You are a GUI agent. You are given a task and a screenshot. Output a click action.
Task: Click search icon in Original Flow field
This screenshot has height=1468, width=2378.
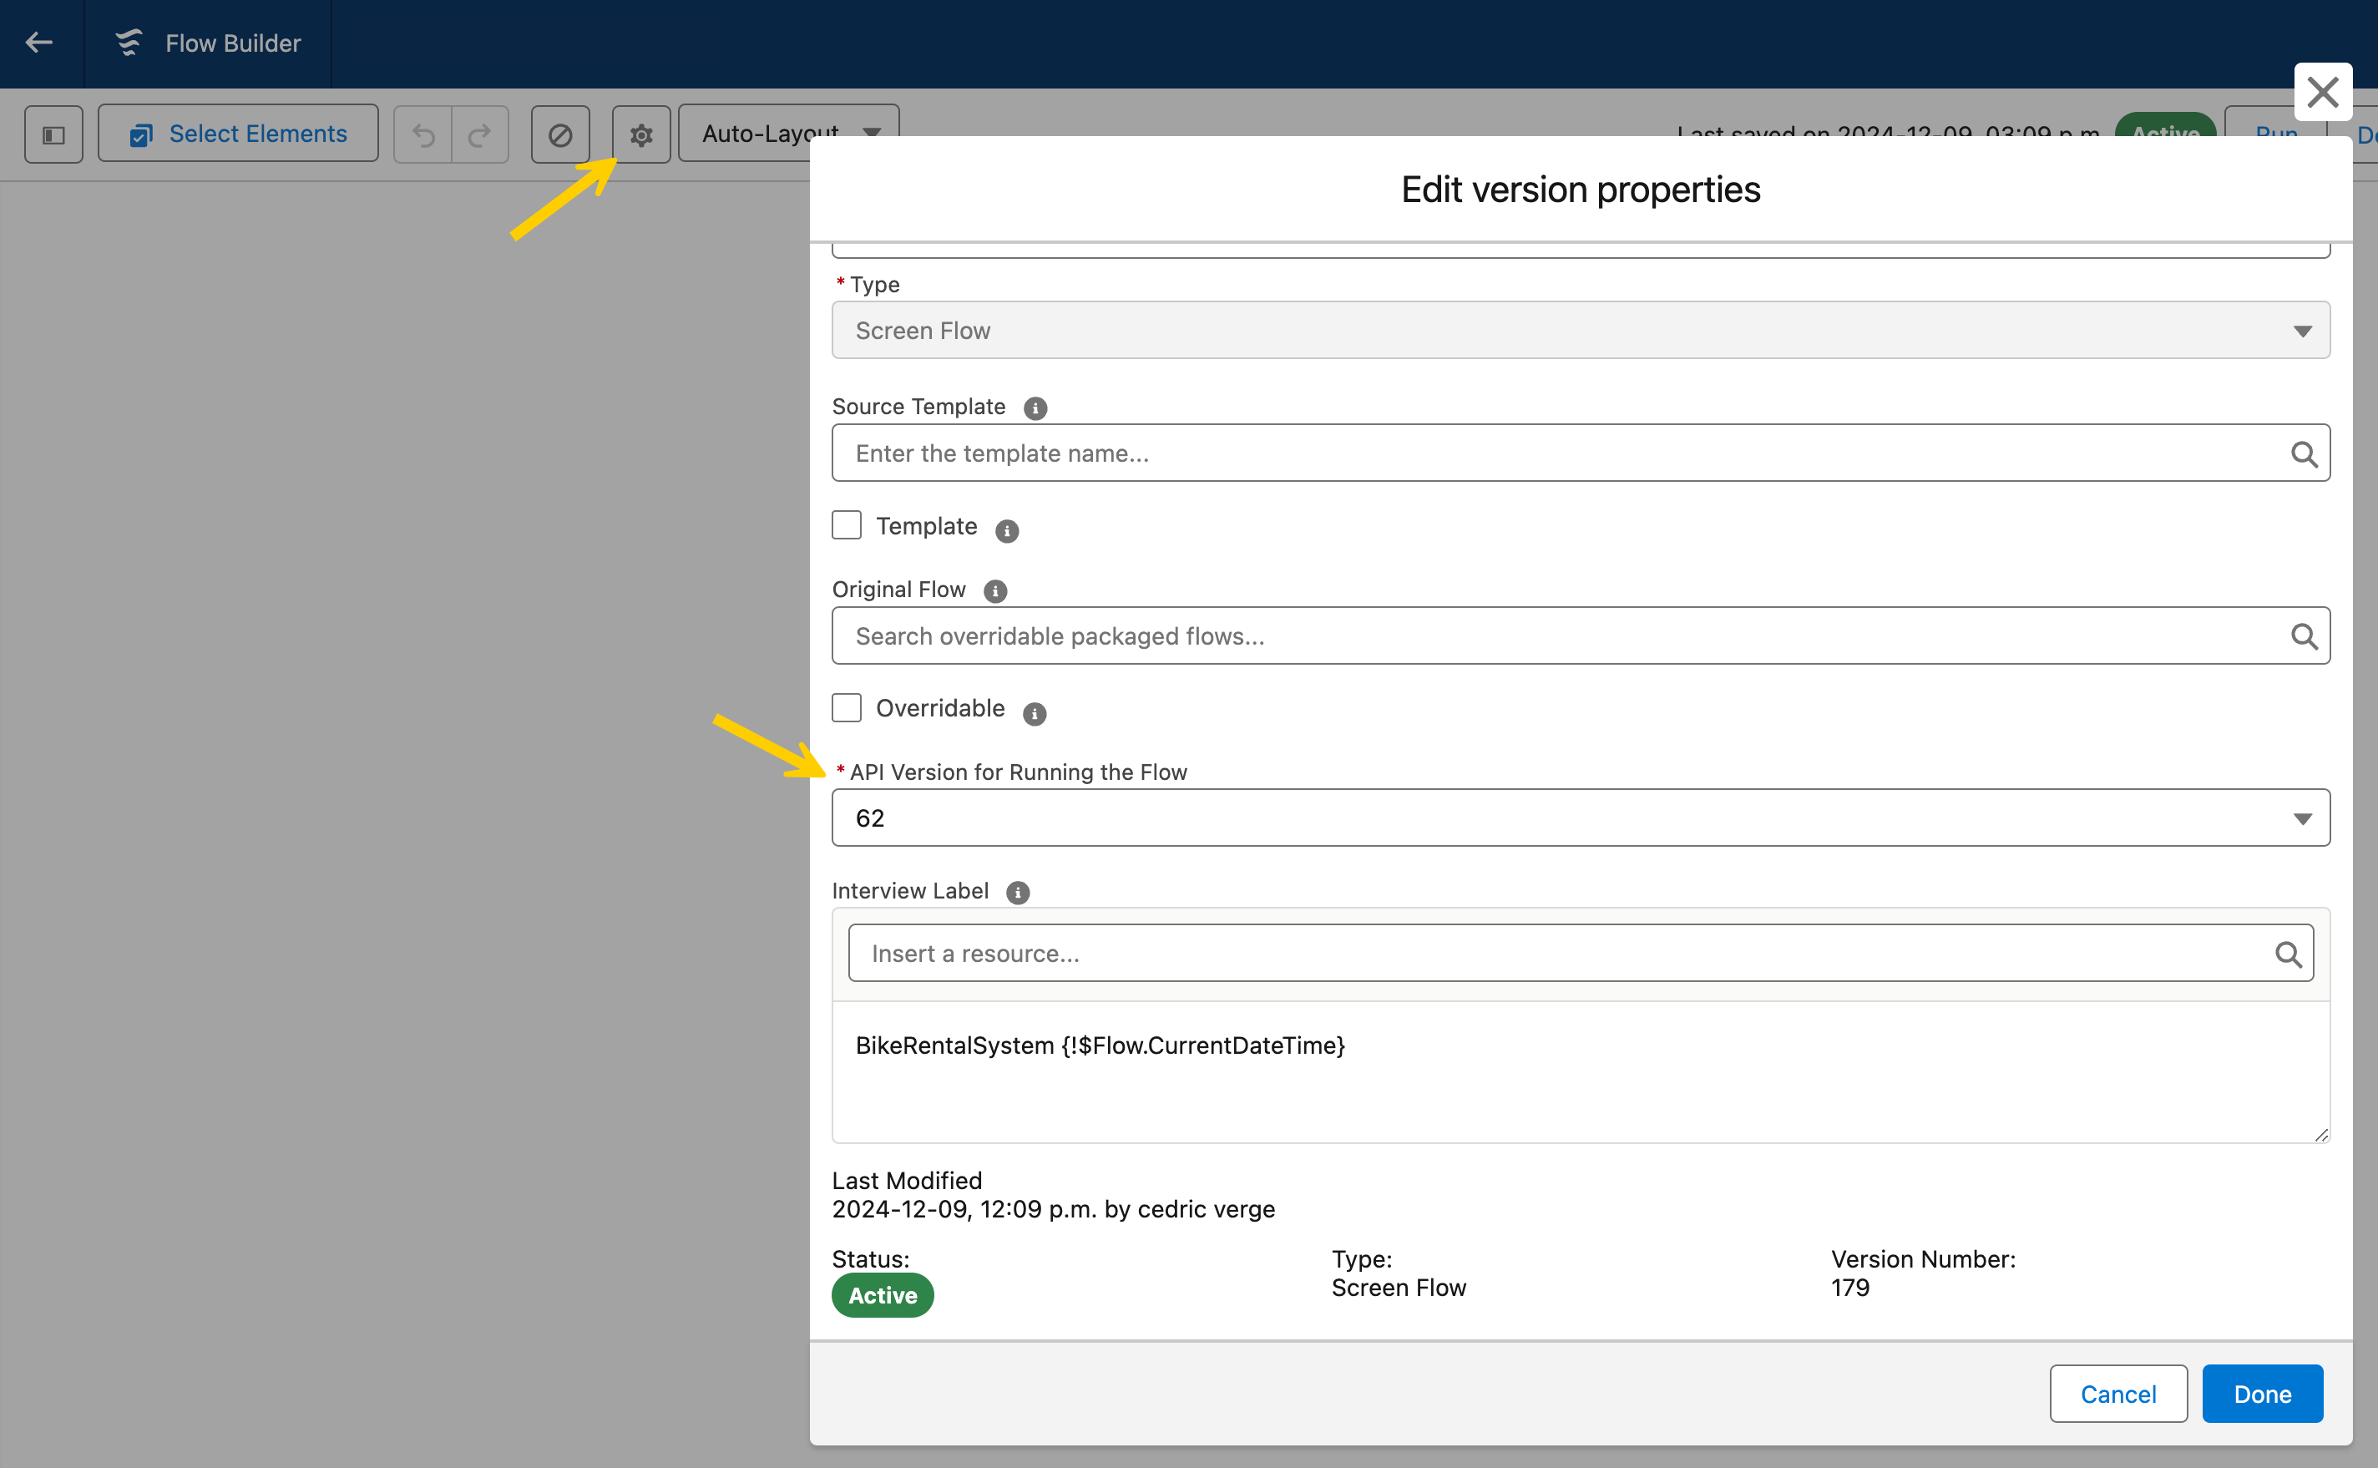pos(2303,636)
